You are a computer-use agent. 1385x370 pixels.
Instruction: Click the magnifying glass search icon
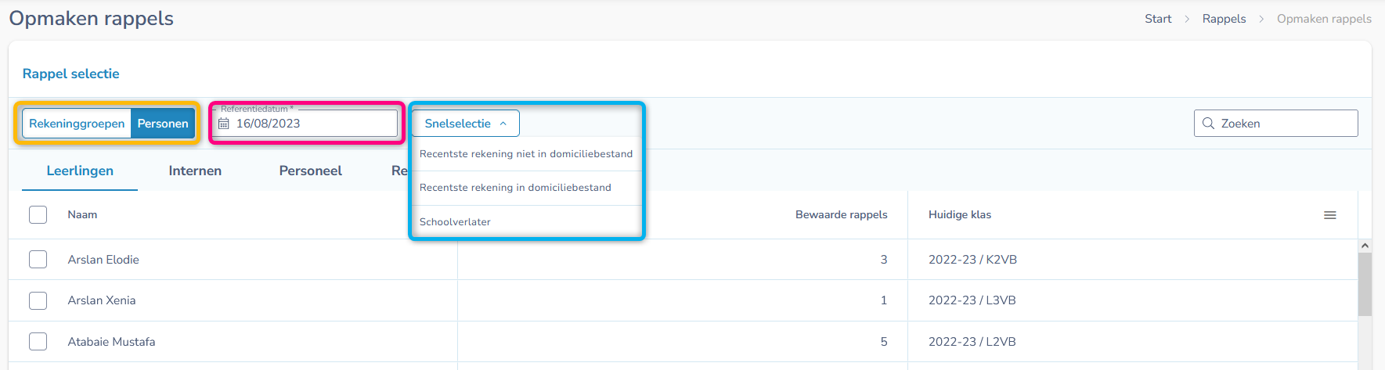(x=1208, y=124)
